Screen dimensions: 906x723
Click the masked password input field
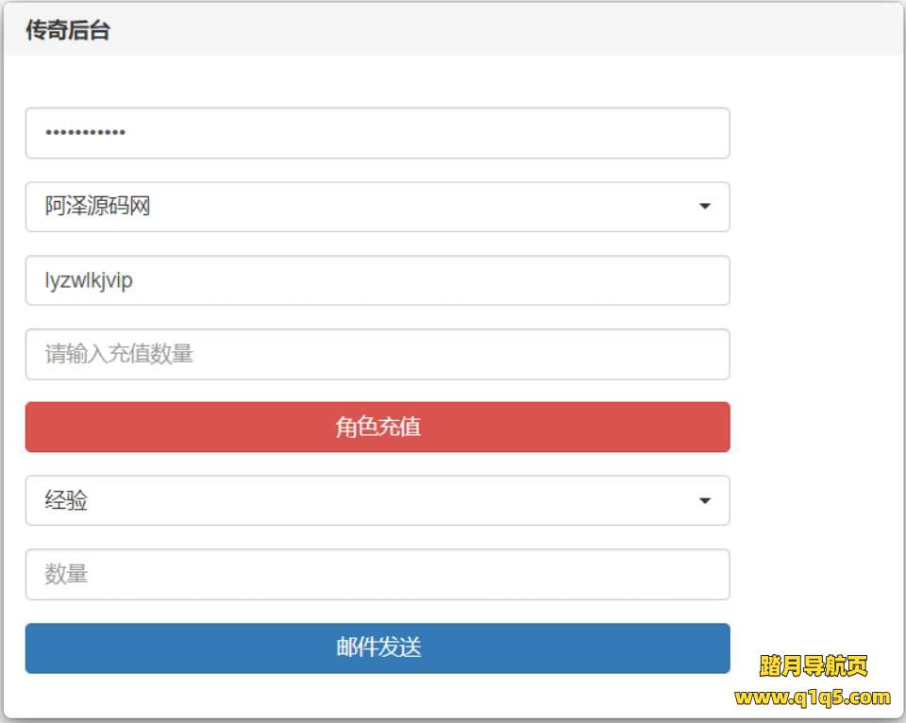pos(377,133)
